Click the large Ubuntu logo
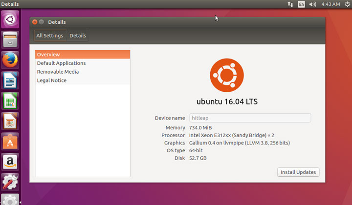The height and width of the screenshot is (205, 352). pyautogui.click(x=227, y=75)
